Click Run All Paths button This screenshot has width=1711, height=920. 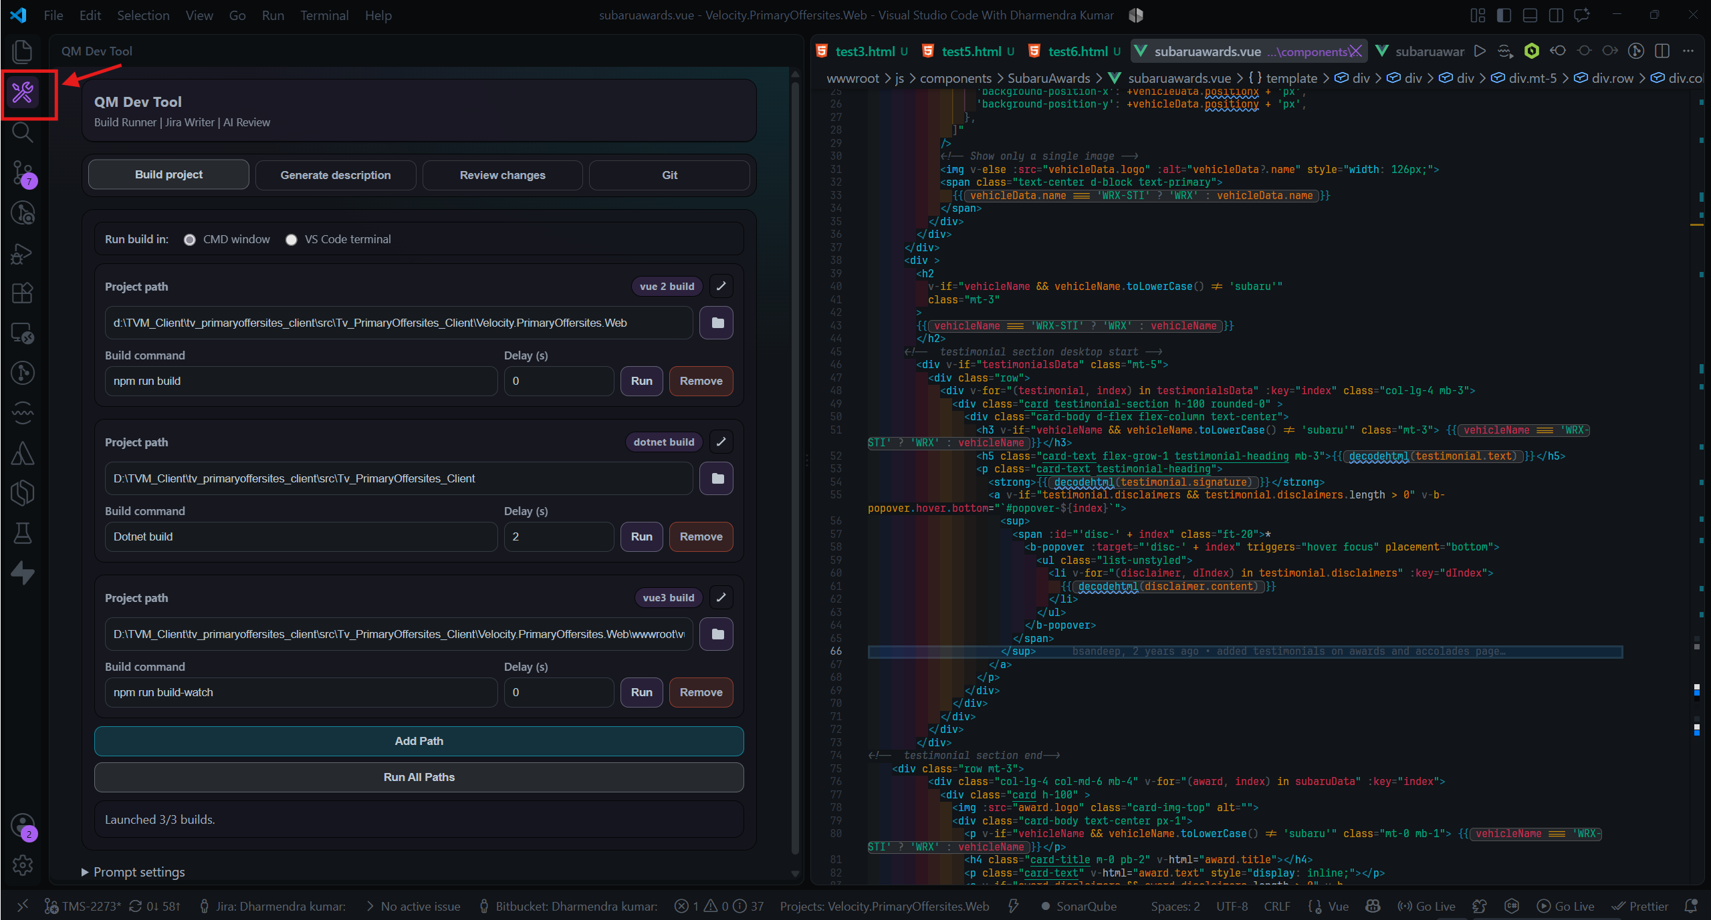419,777
